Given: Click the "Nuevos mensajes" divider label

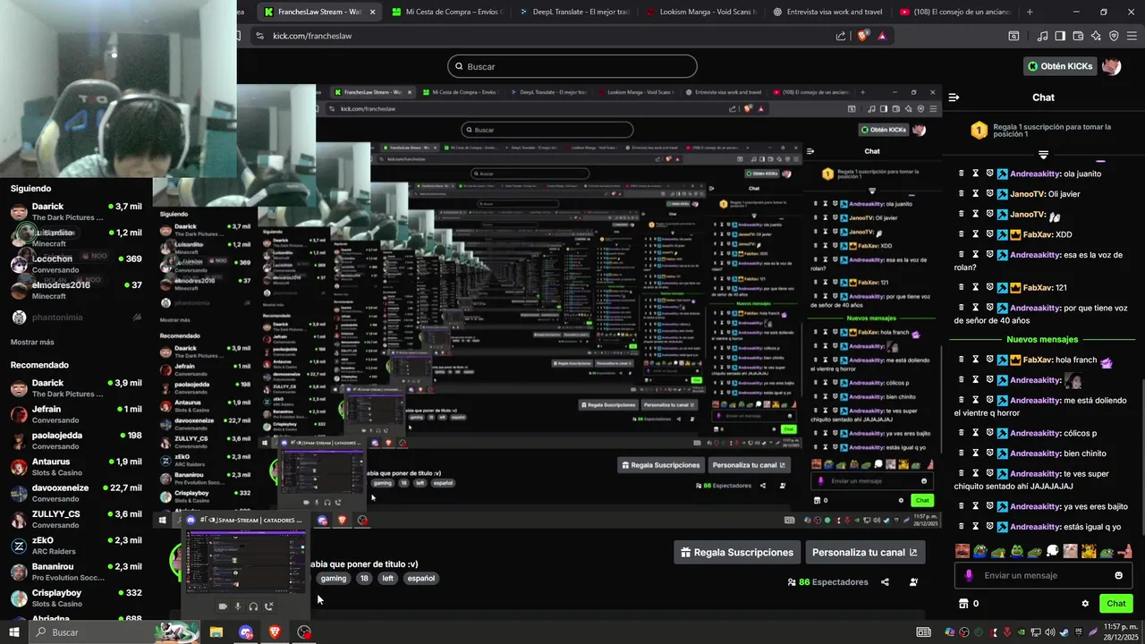Looking at the screenshot, I should (x=1042, y=339).
